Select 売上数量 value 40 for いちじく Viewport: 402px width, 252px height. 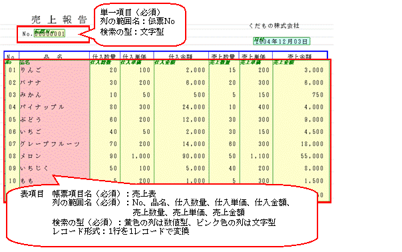click(x=232, y=168)
